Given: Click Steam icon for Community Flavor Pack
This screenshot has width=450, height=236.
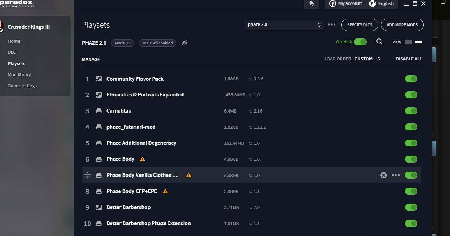Looking at the screenshot, I should [x=99, y=79].
